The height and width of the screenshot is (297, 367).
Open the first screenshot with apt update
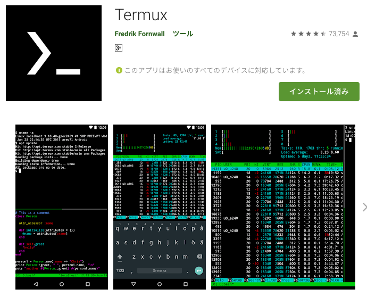tap(62, 207)
